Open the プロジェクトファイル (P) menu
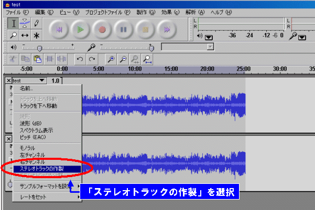315x210 pixels. 108,13
